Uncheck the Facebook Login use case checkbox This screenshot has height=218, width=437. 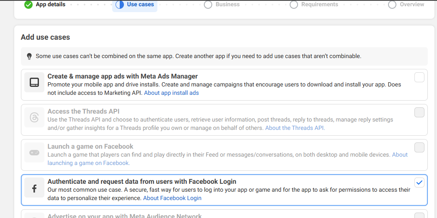tap(419, 183)
